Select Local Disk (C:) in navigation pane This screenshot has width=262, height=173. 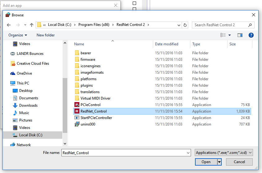coord(33,135)
